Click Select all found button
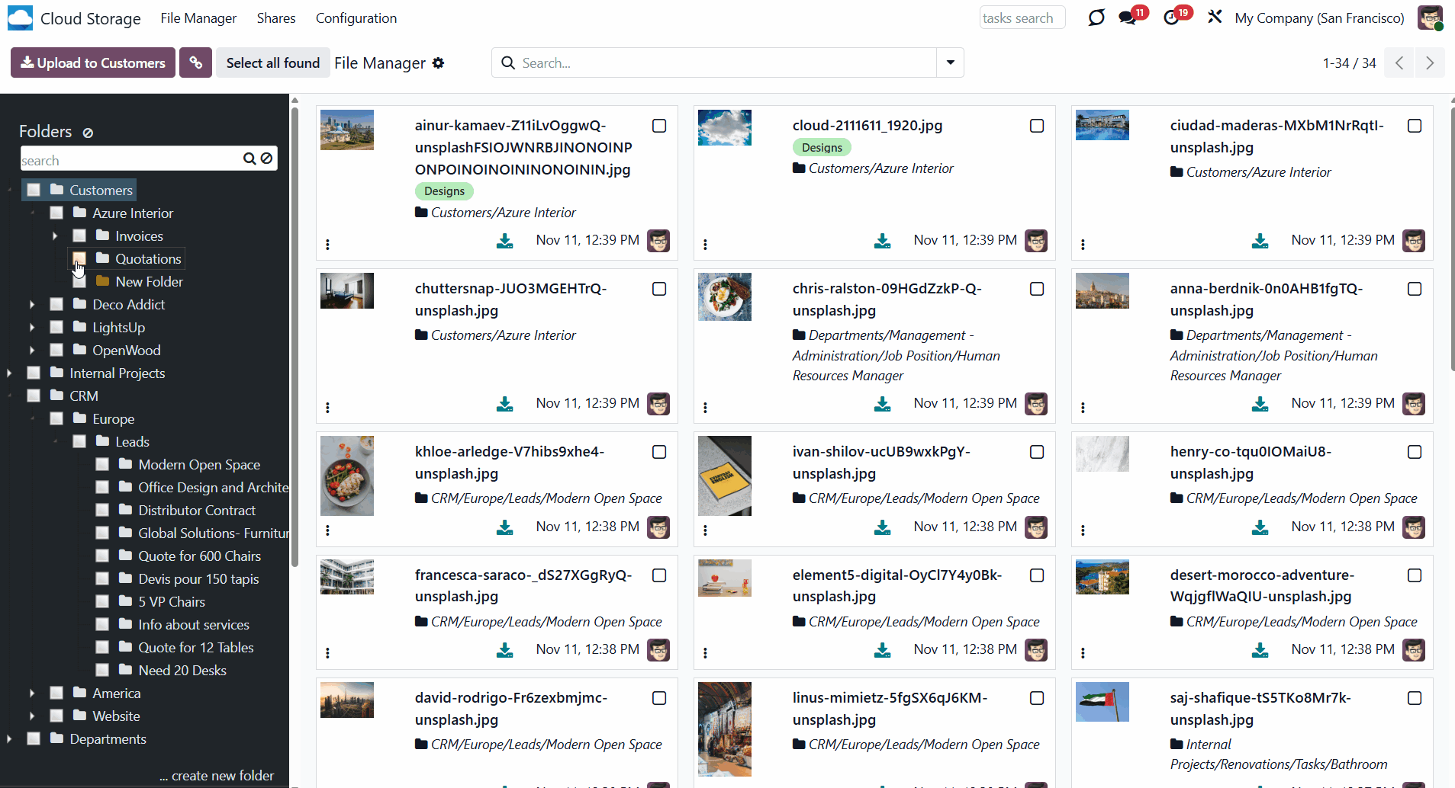Screen dimensions: 1455x788 click(x=272, y=62)
